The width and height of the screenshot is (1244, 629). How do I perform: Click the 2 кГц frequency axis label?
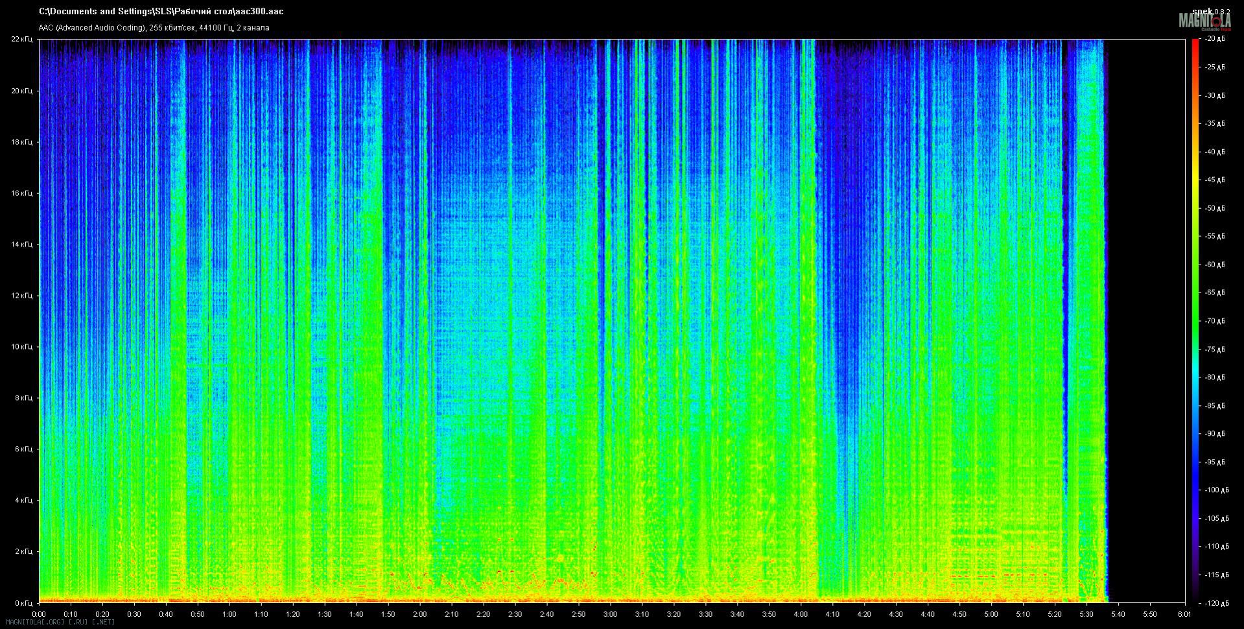click(x=23, y=552)
